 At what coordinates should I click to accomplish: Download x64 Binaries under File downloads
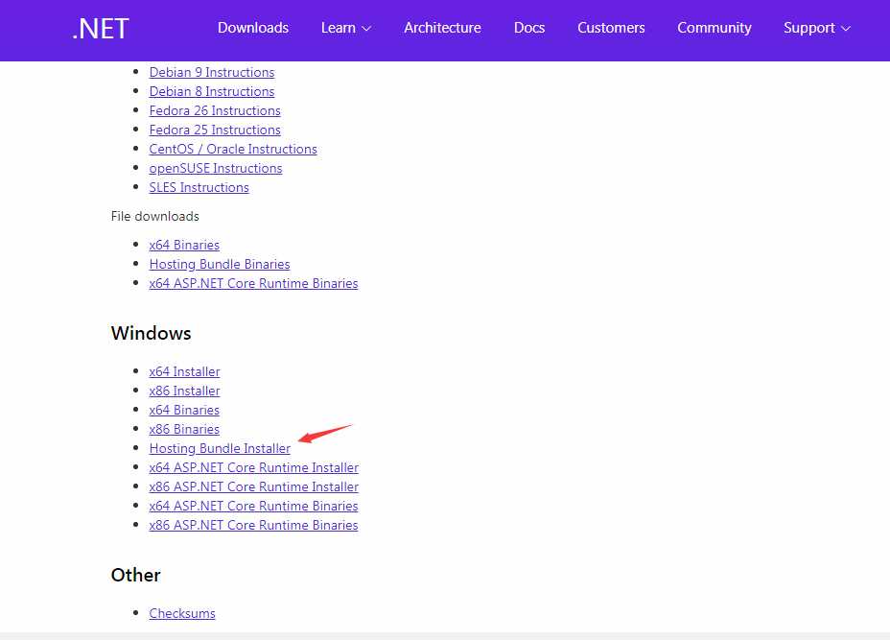pos(184,245)
